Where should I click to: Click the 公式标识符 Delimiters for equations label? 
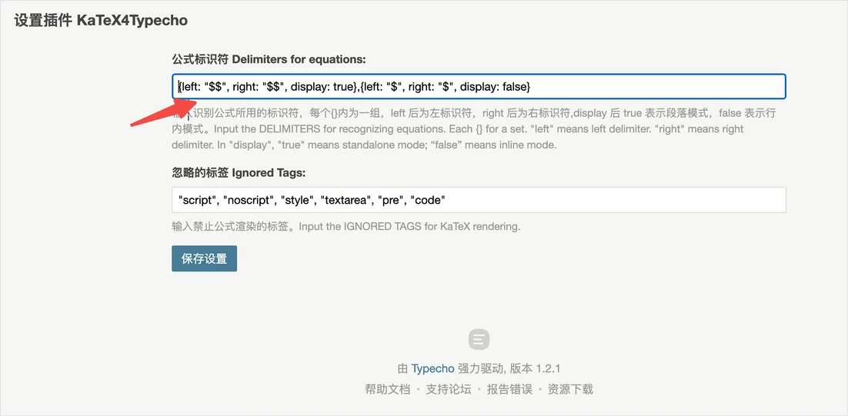click(x=269, y=59)
